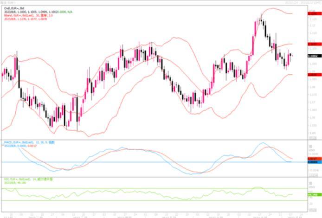Click the lower green RSI threshold line

(139, 200)
